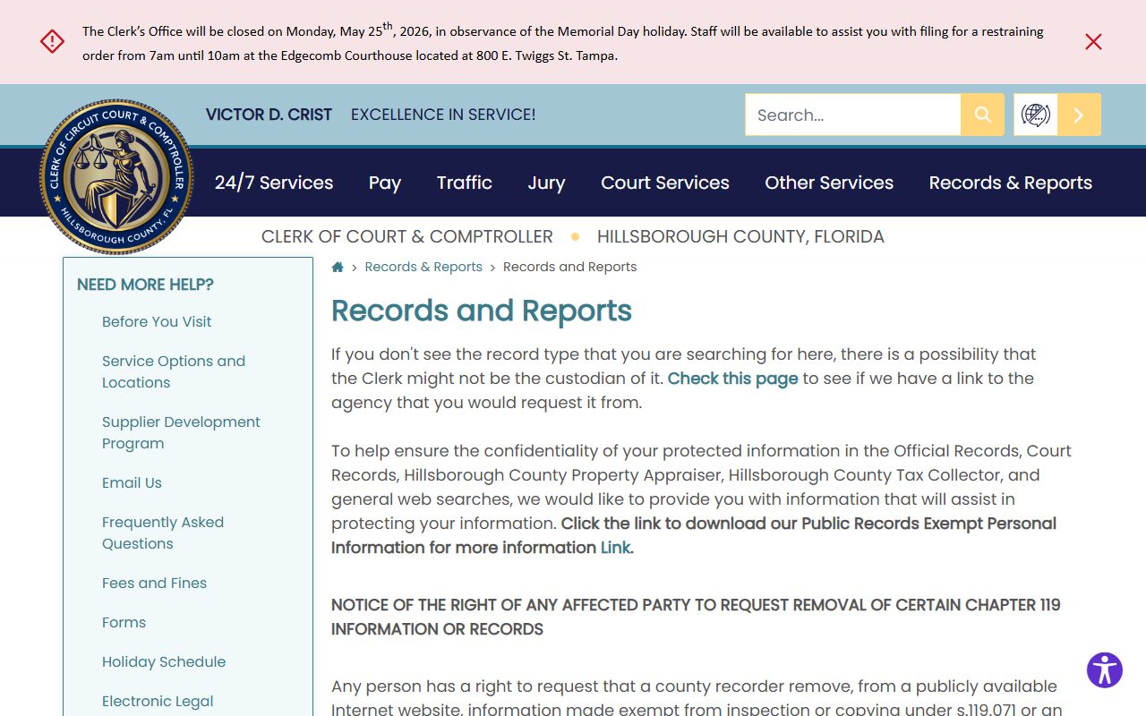Go to home via breadcrumb house icon

point(338,267)
